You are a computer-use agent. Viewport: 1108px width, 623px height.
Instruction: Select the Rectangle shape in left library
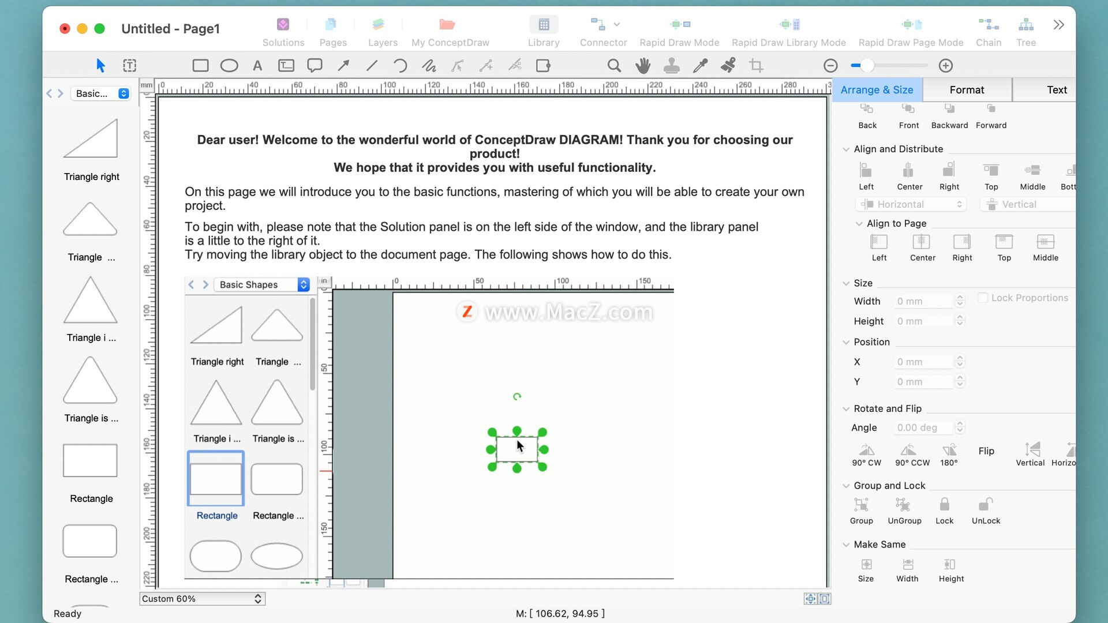pyautogui.click(x=91, y=473)
